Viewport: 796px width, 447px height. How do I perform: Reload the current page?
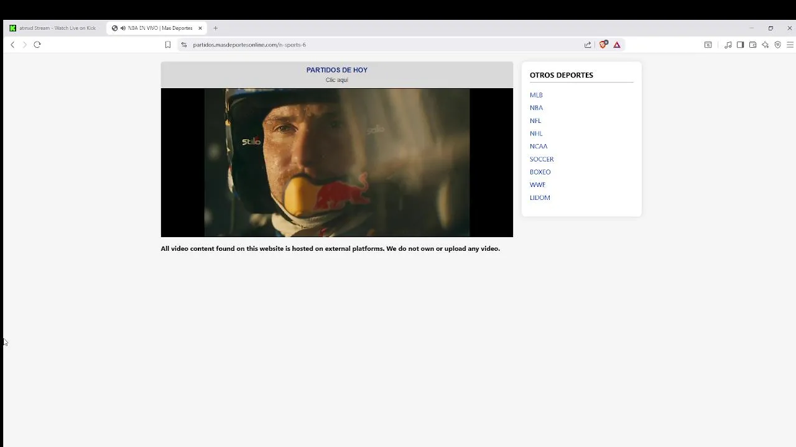tap(37, 45)
